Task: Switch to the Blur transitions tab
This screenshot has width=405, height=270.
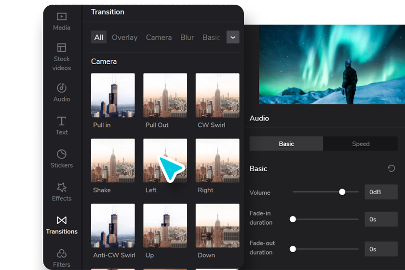Action: 187,38
